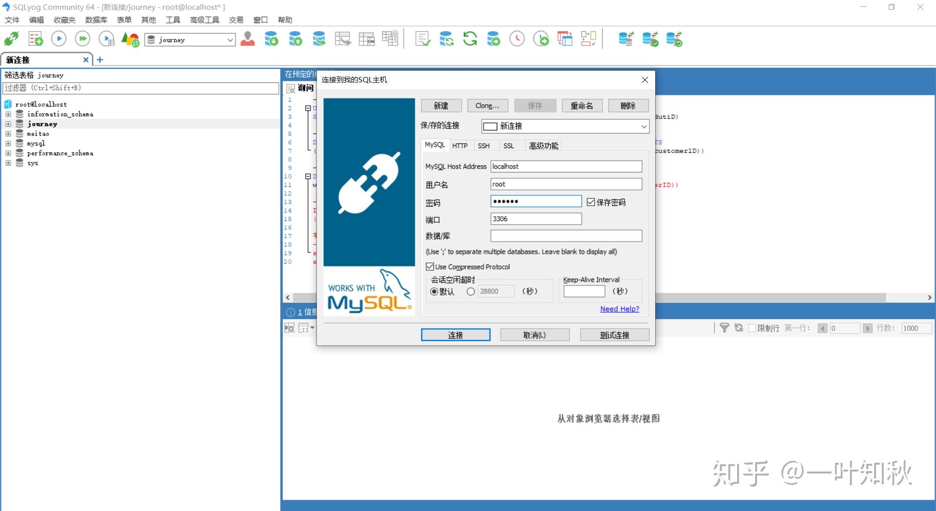936x511 pixels.
Task: Click the filter funnel icon in result toolbar
Action: point(724,328)
